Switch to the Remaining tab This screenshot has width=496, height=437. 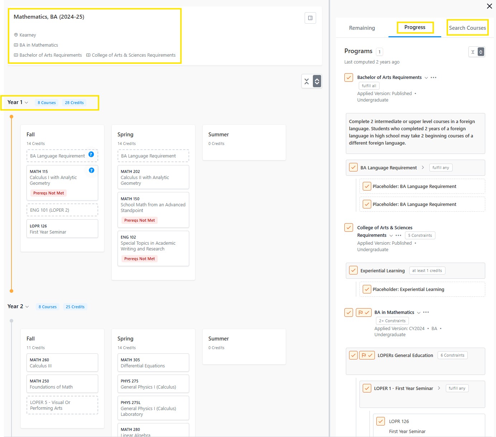point(362,28)
